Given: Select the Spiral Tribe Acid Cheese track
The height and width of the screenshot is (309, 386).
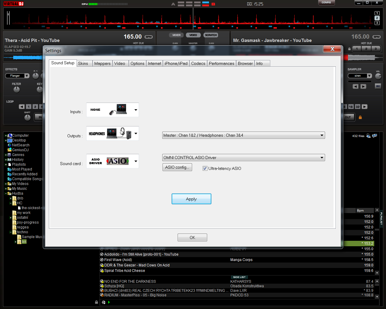Looking at the screenshot, I should click(125, 271).
